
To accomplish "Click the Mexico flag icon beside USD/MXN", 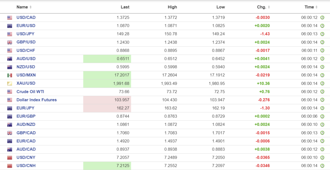I will click(x=10, y=75).
